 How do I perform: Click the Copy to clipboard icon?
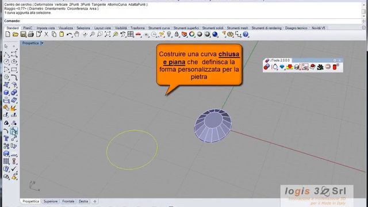54,34
